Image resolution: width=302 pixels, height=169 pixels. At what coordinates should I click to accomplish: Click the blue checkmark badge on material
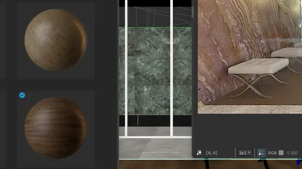[x=22, y=95]
